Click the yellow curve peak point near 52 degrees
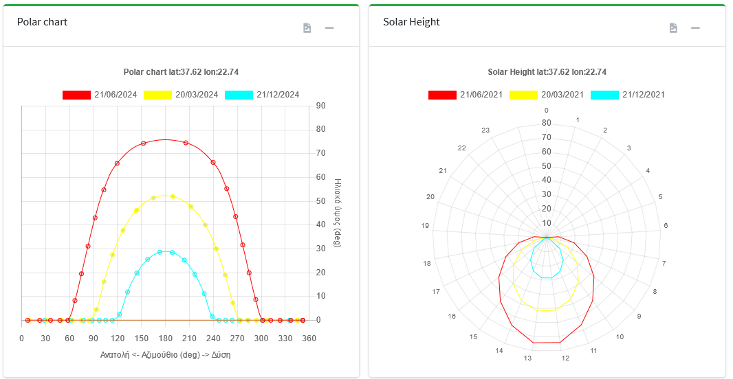Image resolution: width=733 pixels, height=379 pixels. (173, 196)
